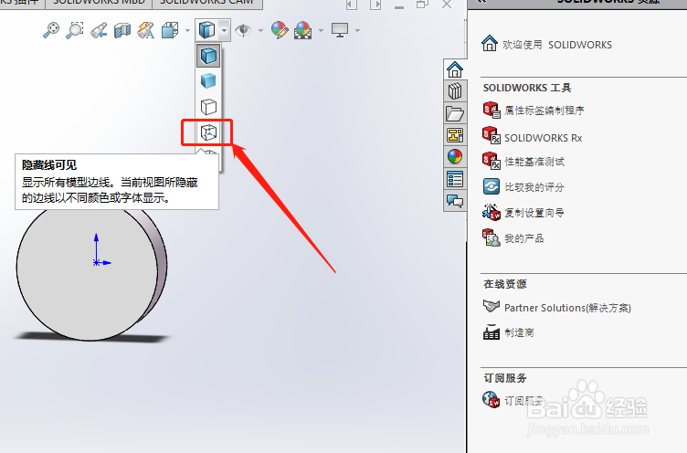Click the Zoom to Fit magnifier icon

[x=51, y=30]
